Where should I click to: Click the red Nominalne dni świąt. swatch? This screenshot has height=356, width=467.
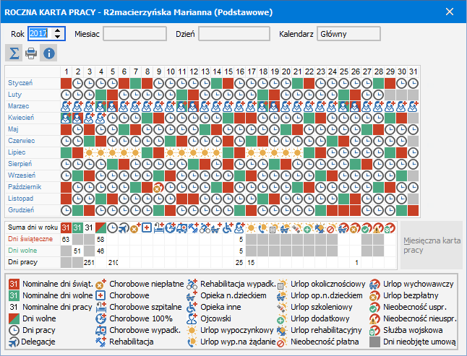click(x=14, y=284)
